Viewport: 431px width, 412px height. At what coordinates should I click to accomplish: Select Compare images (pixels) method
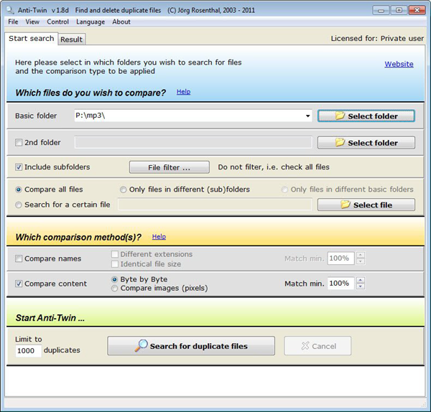pos(115,289)
